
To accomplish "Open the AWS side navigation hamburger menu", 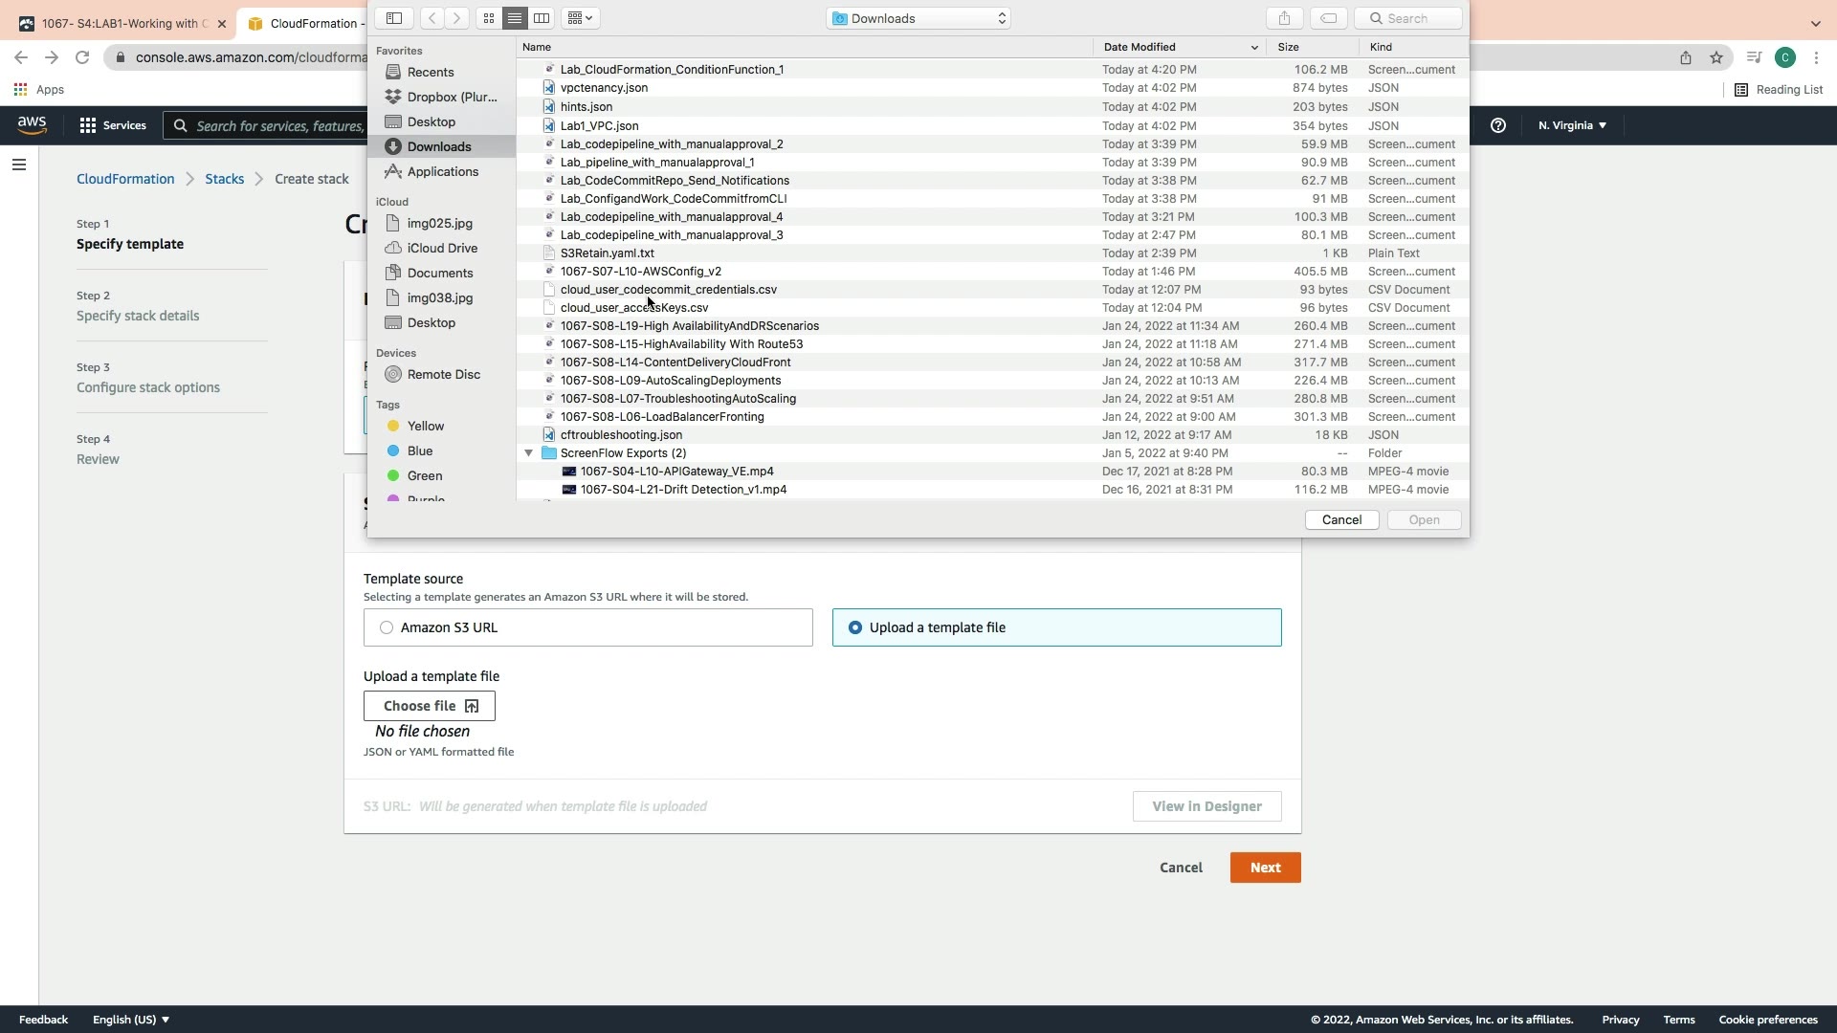I will [18, 165].
